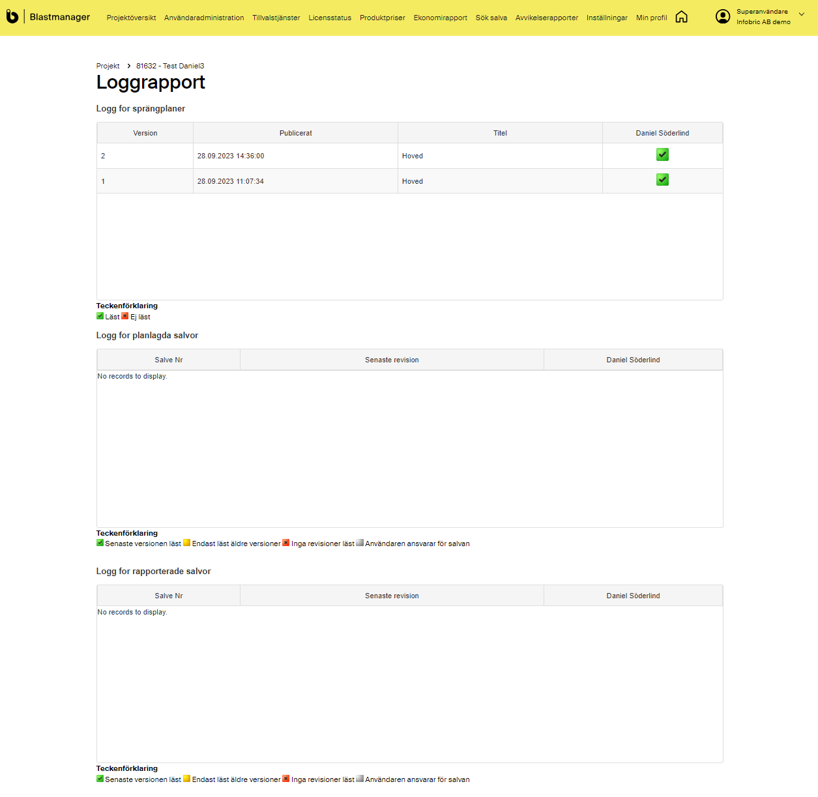Click Salve Nr header in rapporterade salvor table
This screenshot has width=818, height=797.
coord(169,596)
